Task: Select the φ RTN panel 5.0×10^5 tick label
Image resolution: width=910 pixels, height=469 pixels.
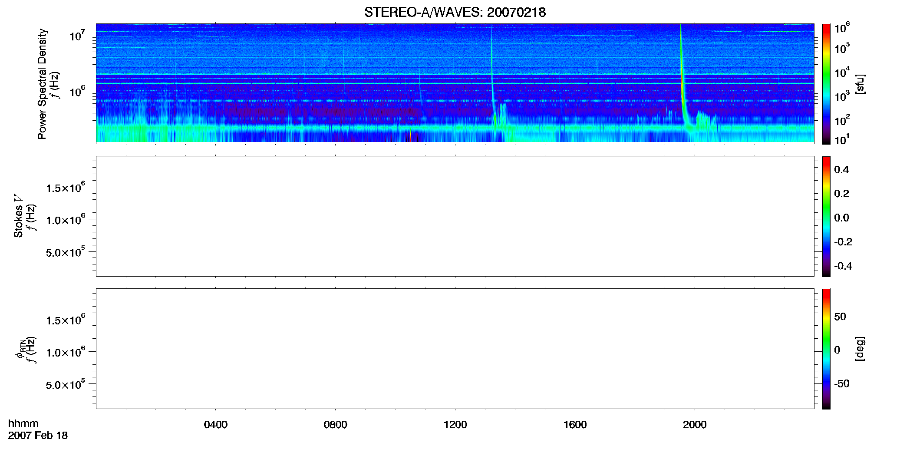Action: 66,385
